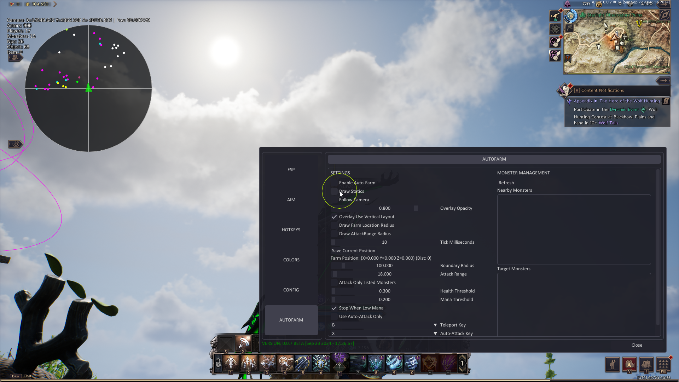679x382 pixels.
Task: Open the Teleport Key dropdown
Action: click(435, 325)
